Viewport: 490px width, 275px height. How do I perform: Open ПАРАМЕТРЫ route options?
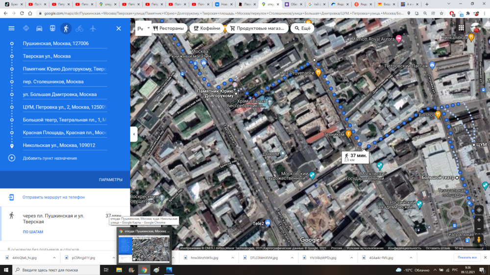click(x=111, y=180)
